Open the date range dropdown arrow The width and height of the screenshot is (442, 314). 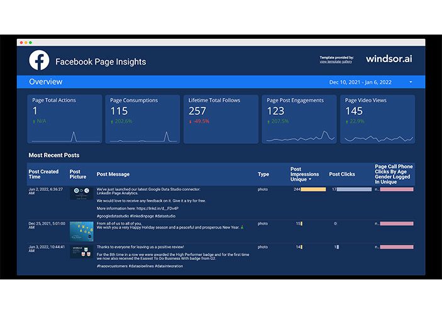(411, 82)
